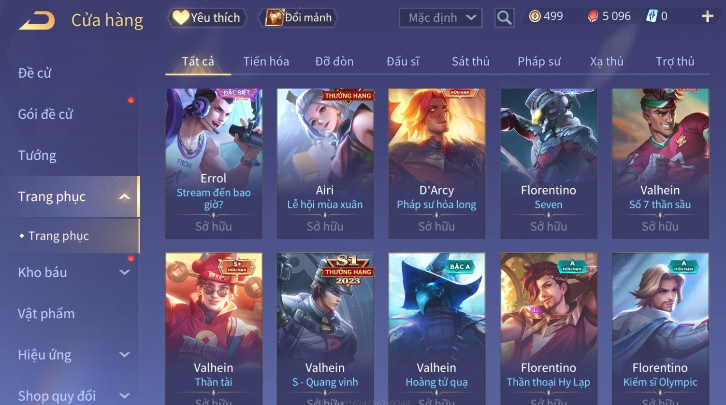The width and height of the screenshot is (726, 405).
Task: Switch to the Sát thủ tab
Action: [470, 61]
